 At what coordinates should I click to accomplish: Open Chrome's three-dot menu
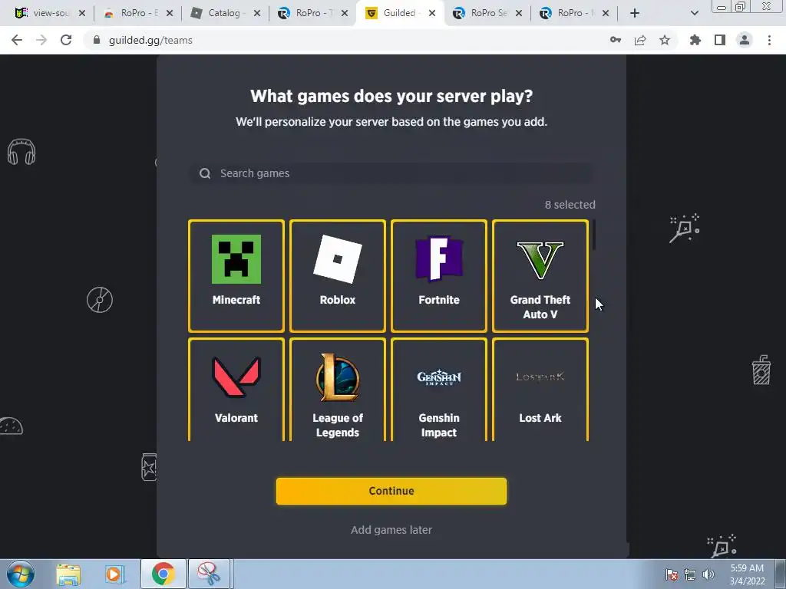[x=769, y=40]
